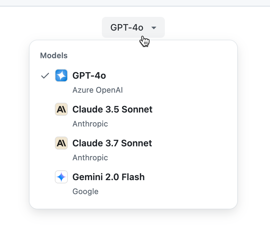Select Gemini 2.0 Flash as active model
The height and width of the screenshot is (225, 270).
click(x=108, y=177)
